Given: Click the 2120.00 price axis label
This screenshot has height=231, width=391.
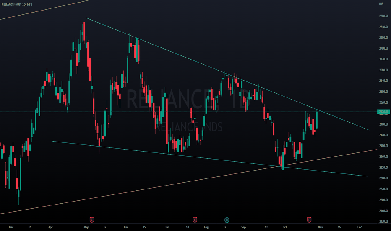Looking at the screenshot, I should click(x=384, y=221).
